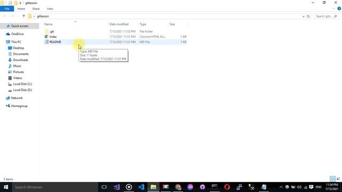Click Properties icon in the title bar
The width and height of the screenshot is (342, 192).
[10, 3]
